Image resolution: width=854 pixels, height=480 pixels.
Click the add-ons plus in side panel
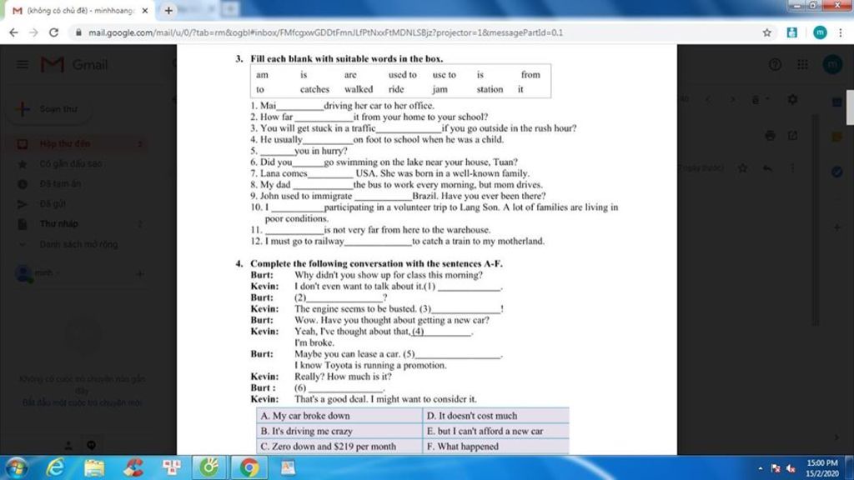pyautogui.click(x=837, y=227)
